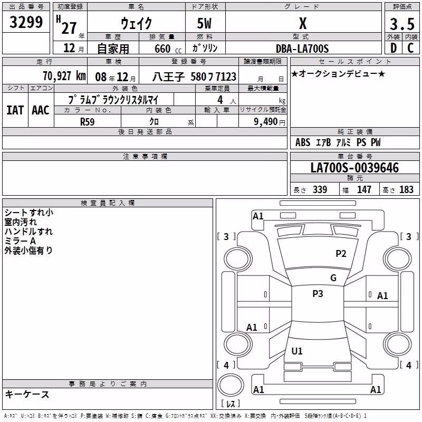Click the door shape value 5W
The image size is (422, 422).
204,23
